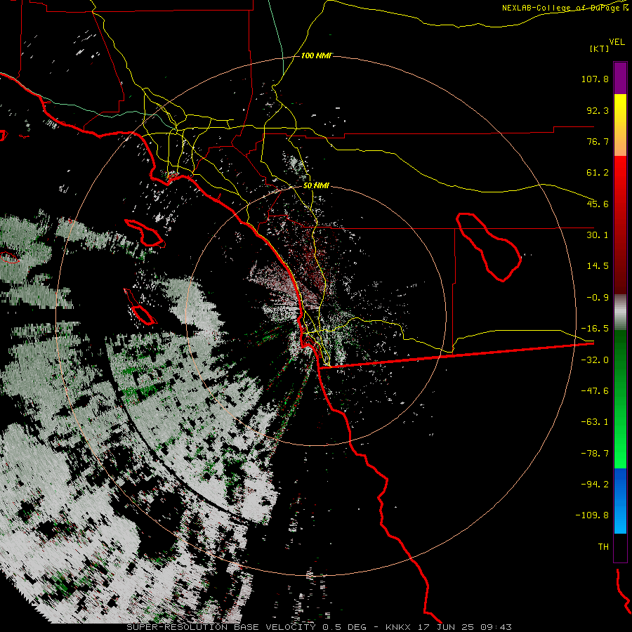Click the -32.0 velocity scale value
The image size is (632, 632).
coord(595,360)
